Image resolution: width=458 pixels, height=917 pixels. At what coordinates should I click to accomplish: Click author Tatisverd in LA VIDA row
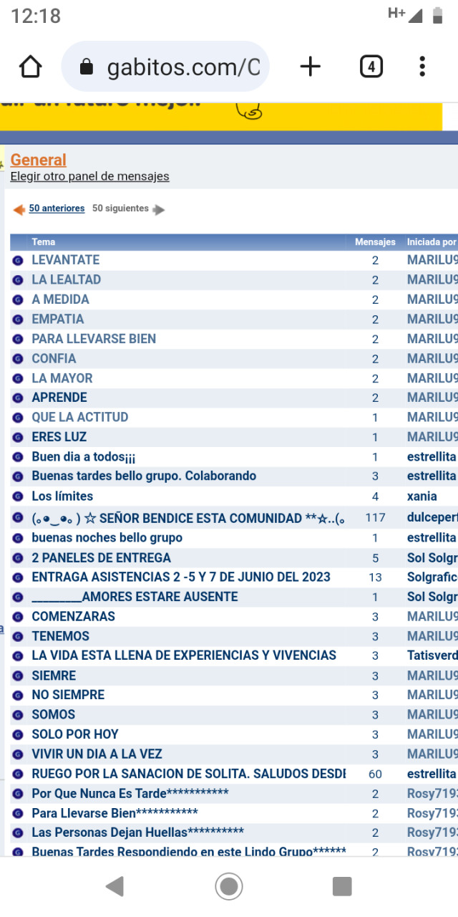click(x=432, y=656)
